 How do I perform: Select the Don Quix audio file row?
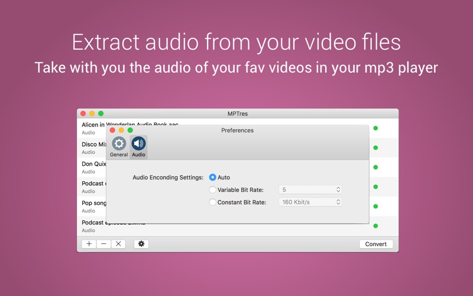(92, 167)
